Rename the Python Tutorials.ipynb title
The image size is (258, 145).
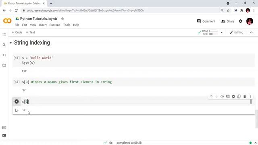pyautogui.click(x=39, y=19)
